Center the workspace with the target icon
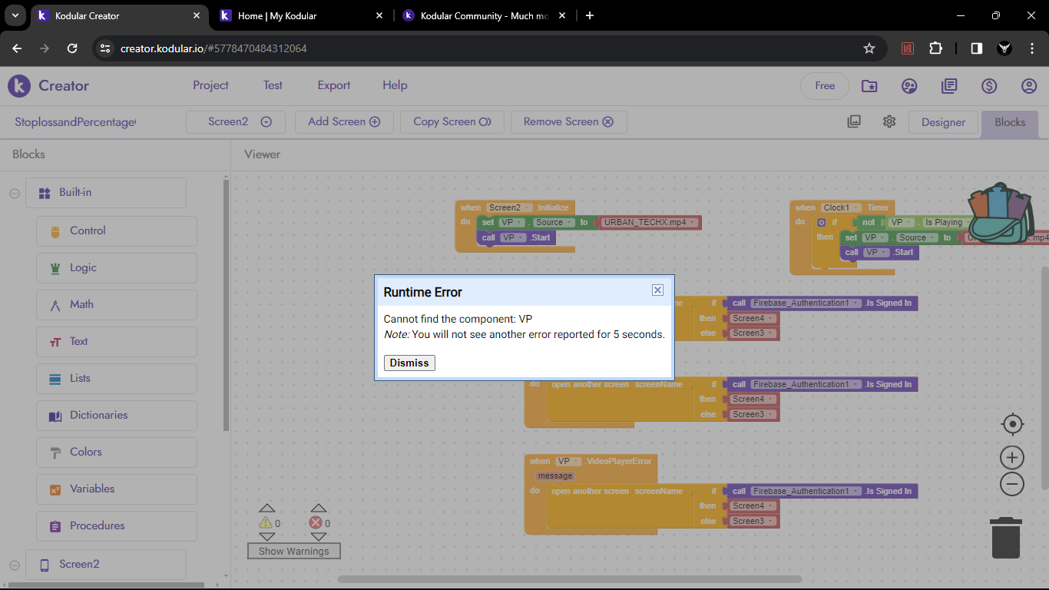 (x=1012, y=424)
